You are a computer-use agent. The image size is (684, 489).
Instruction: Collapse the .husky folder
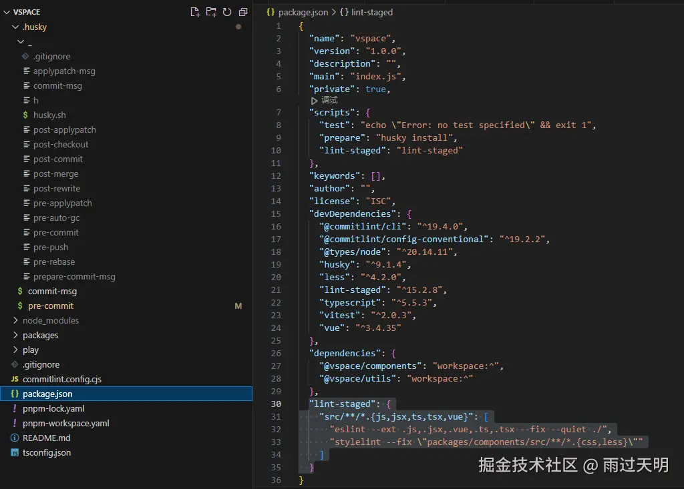pyautogui.click(x=15, y=27)
